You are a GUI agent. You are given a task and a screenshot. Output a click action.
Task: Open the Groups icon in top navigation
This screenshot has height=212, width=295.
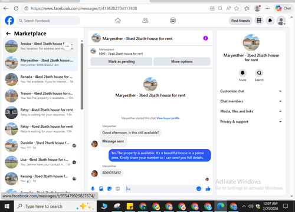(x=173, y=21)
